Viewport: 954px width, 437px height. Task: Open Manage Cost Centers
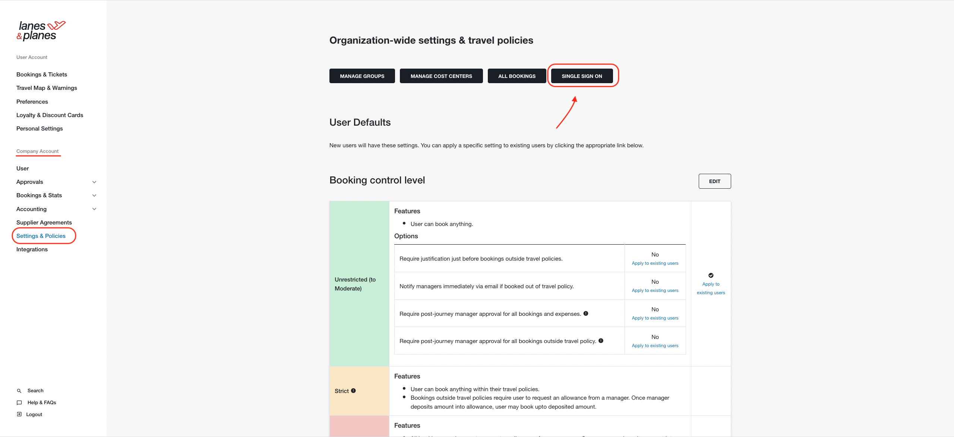(x=441, y=76)
